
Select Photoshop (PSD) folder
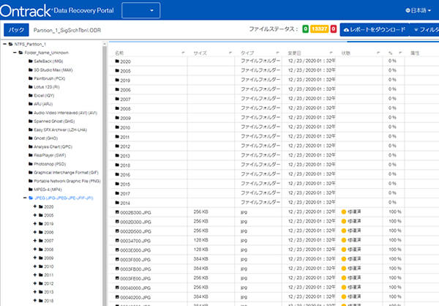[x=48, y=164]
